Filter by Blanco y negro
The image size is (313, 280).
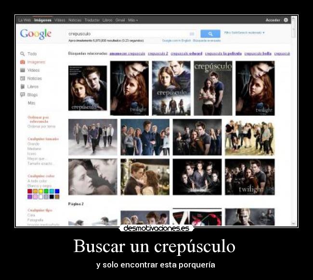tap(39, 186)
